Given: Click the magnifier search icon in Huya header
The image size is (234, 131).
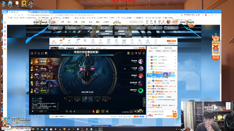Looking at the screenshot, I should 142,22.
